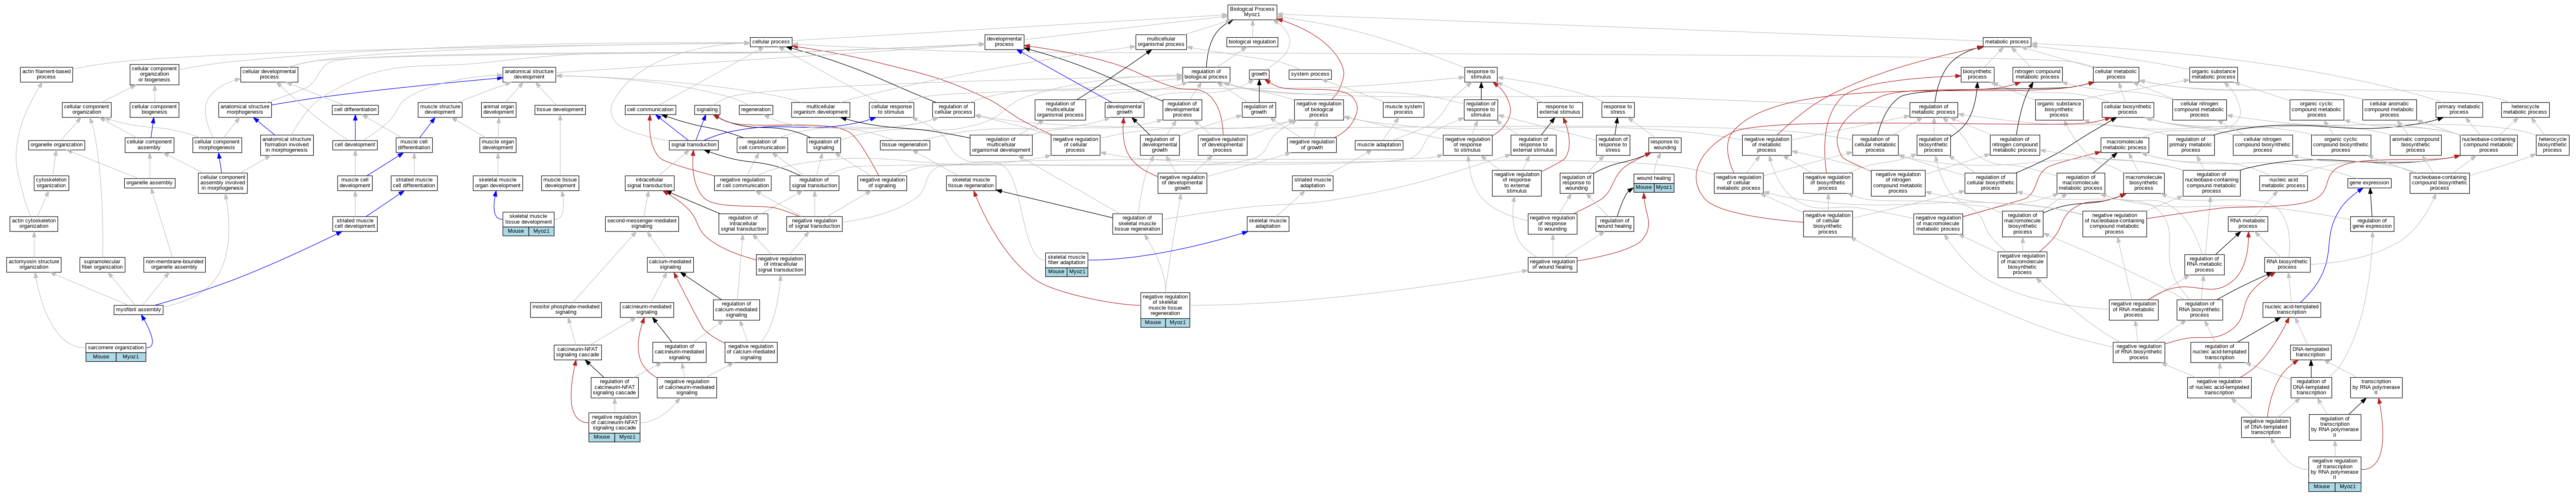The height and width of the screenshot is (496, 2576).
Task: Select the 'tissue regeneration' node
Action: pos(905,145)
